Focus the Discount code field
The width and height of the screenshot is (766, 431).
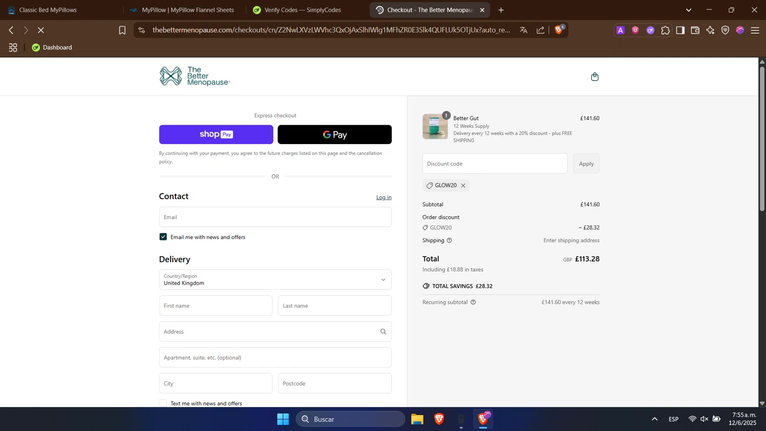(x=495, y=163)
